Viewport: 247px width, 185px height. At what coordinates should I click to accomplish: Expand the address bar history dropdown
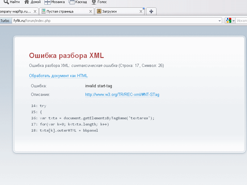point(220,21)
